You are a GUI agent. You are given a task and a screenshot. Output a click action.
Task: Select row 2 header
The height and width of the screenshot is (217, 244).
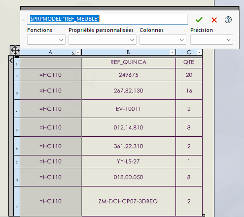click(17, 75)
